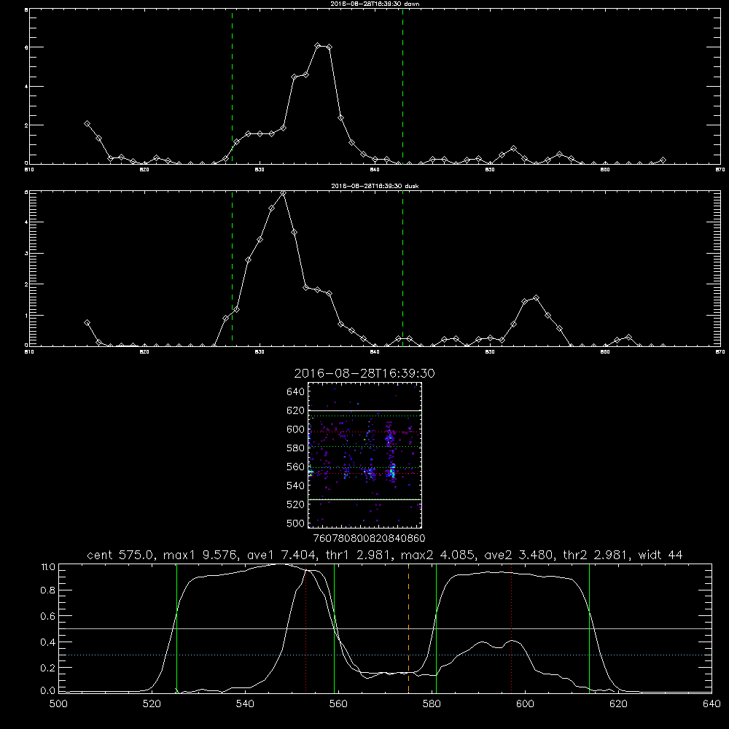Click the x-axis label '620' of the bottom plot
This screenshot has width=729, height=729.
618,704
